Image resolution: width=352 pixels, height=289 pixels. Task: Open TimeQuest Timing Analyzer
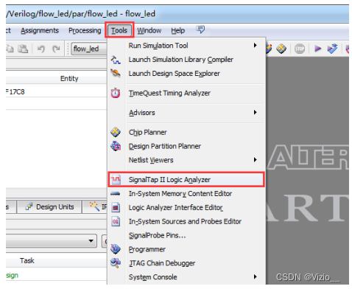click(186, 93)
